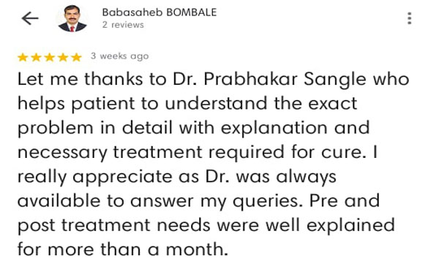The height and width of the screenshot is (272, 439).
Task: Open the '2 reviews' link
Action: coord(123,25)
